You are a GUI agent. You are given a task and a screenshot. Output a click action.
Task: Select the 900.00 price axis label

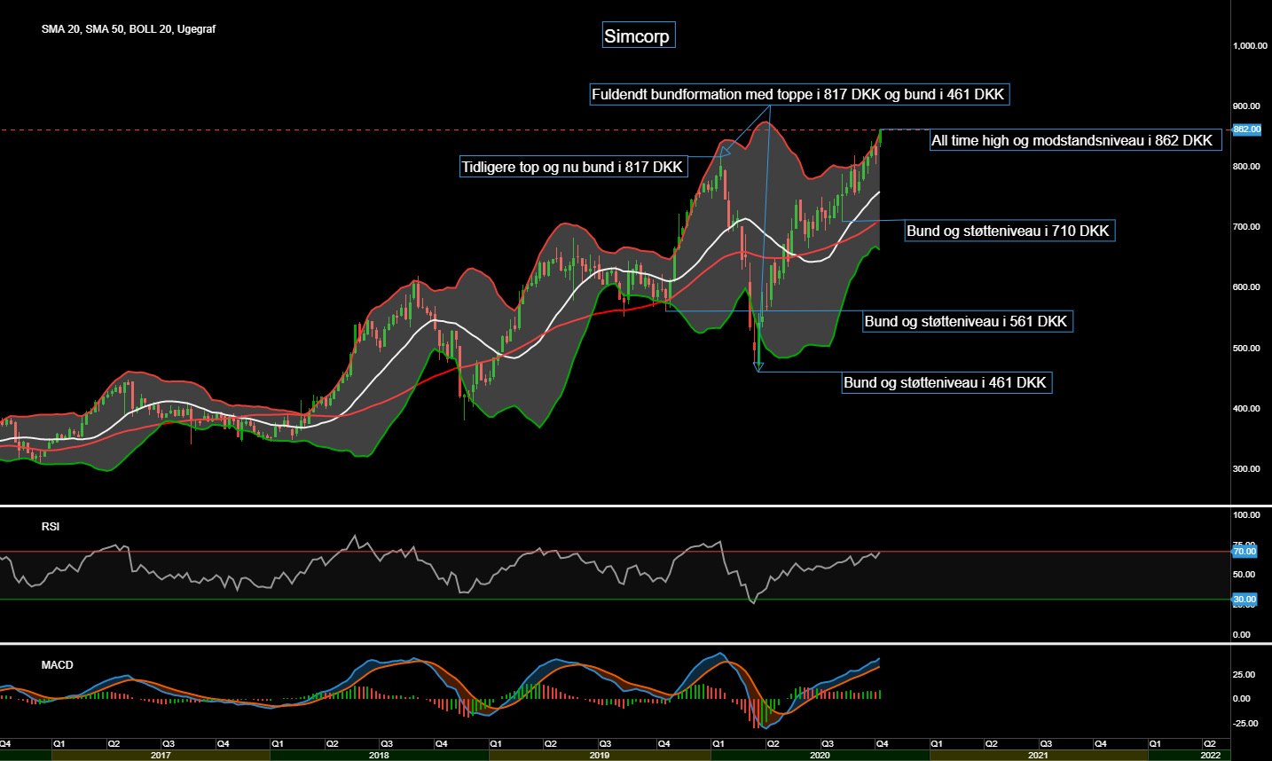(1246, 106)
